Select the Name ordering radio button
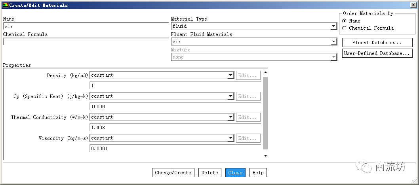This screenshot has height=185, width=419. pos(344,21)
